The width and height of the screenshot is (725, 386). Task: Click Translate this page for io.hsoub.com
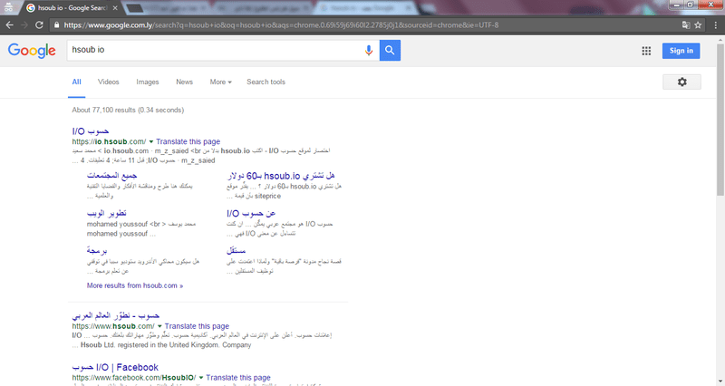pos(188,141)
